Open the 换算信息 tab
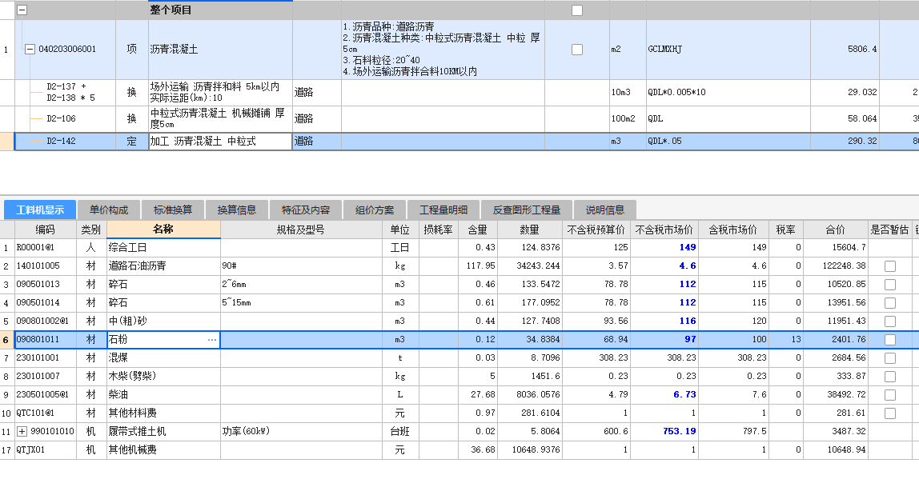Image resolution: width=919 pixels, height=487 pixels. point(237,210)
